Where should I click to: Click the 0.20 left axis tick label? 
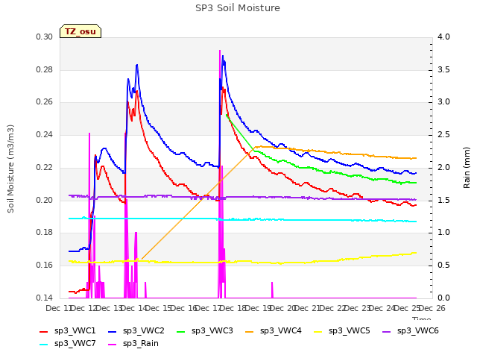(x=45, y=200)
